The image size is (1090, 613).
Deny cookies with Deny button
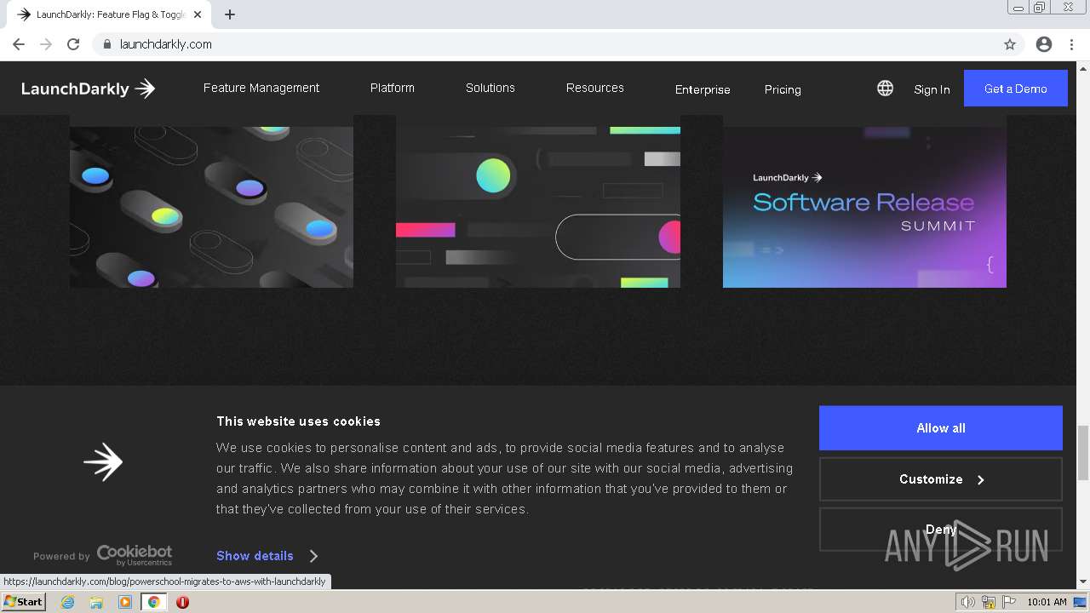pyautogui.click(x=941, y=530)
